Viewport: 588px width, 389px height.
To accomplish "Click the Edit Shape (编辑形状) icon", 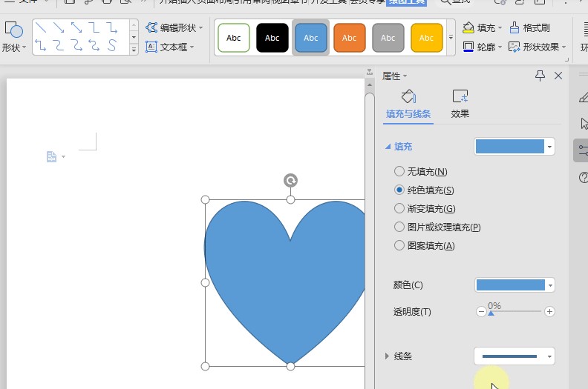I will (x=151, y=27).
